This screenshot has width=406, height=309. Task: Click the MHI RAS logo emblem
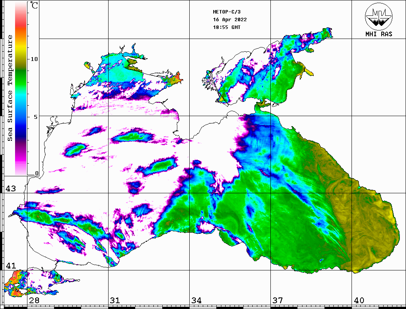click(379, 16)
